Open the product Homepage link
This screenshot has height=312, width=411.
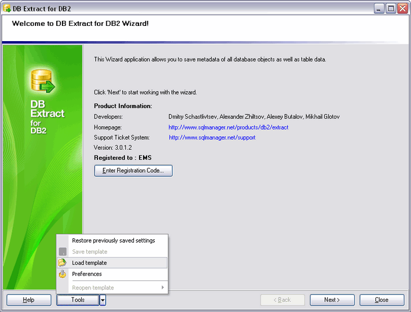tap(228, 127)
